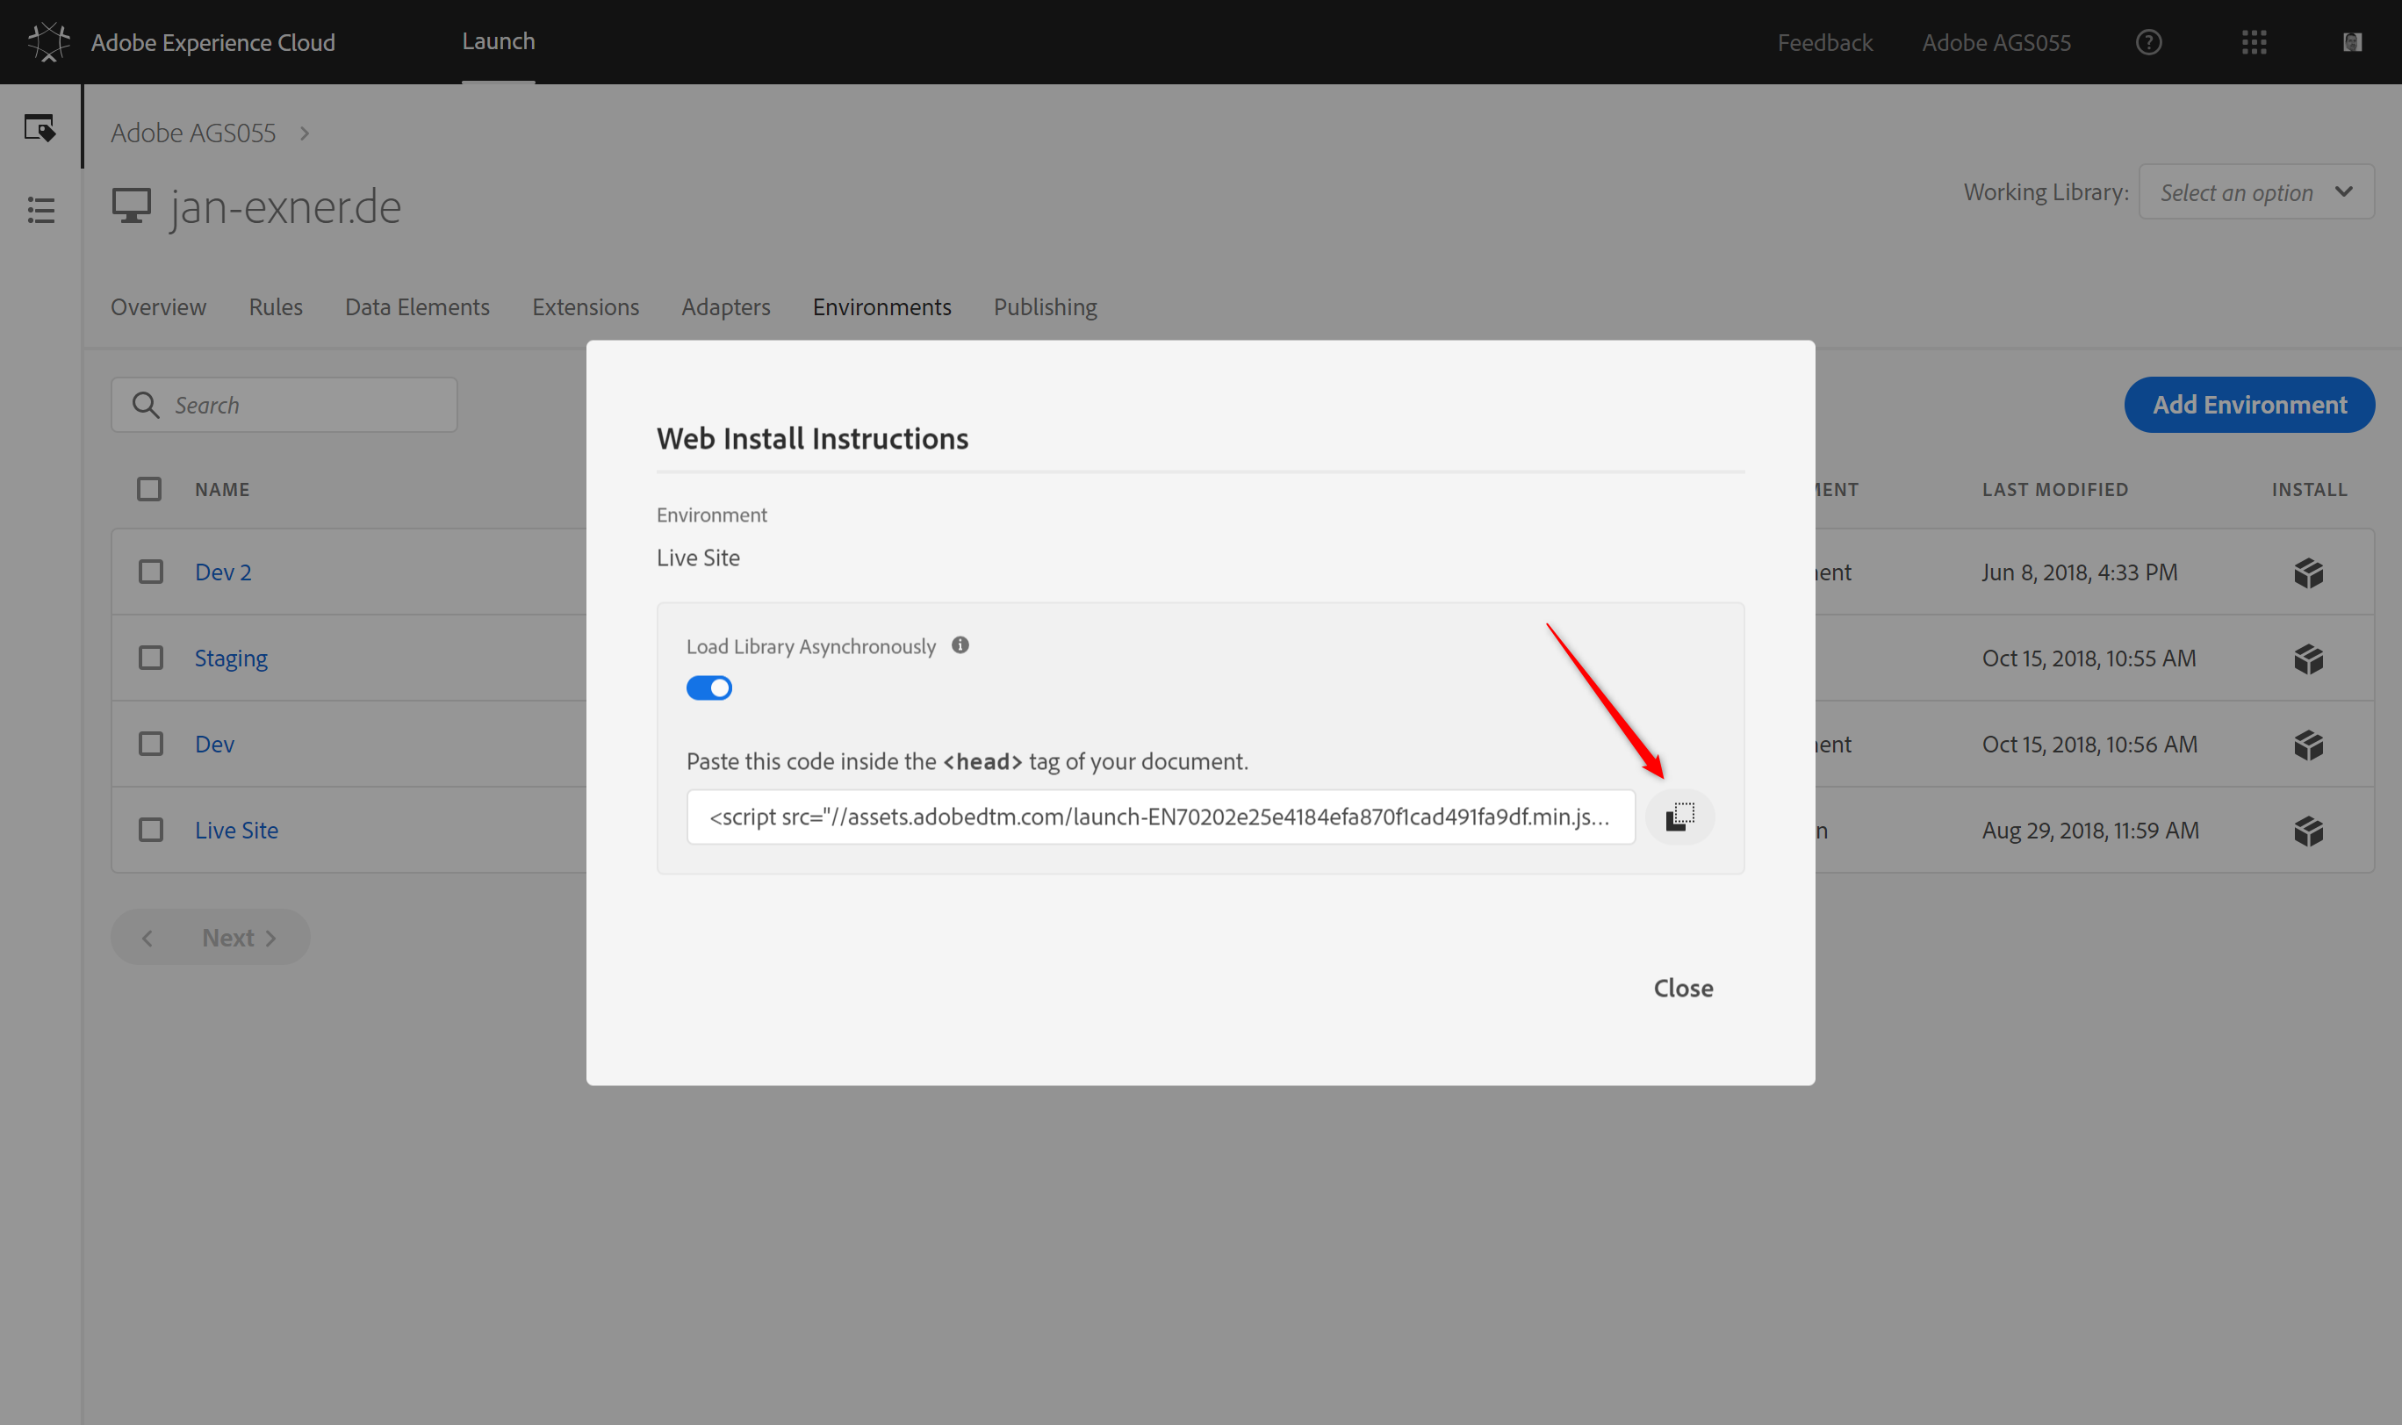Screen dimensions: 2402x1425
Task: Open the help question mark icon
Action: coord(2147,42)
